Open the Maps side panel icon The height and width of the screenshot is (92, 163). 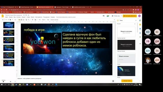pyautogui.click(x=140, y=37)
